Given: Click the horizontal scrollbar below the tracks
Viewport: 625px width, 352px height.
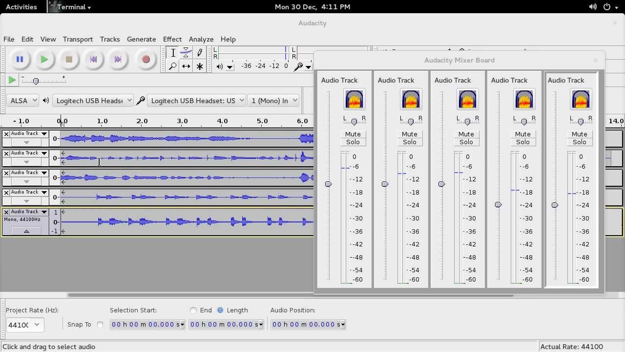Looking at the screenshot, I should pyautogui.click(x=291, y=295).
